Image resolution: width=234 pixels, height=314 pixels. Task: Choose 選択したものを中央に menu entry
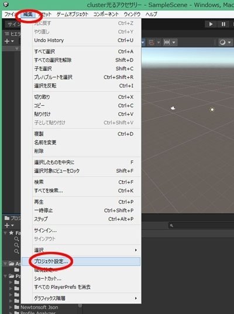pos(81,162)
